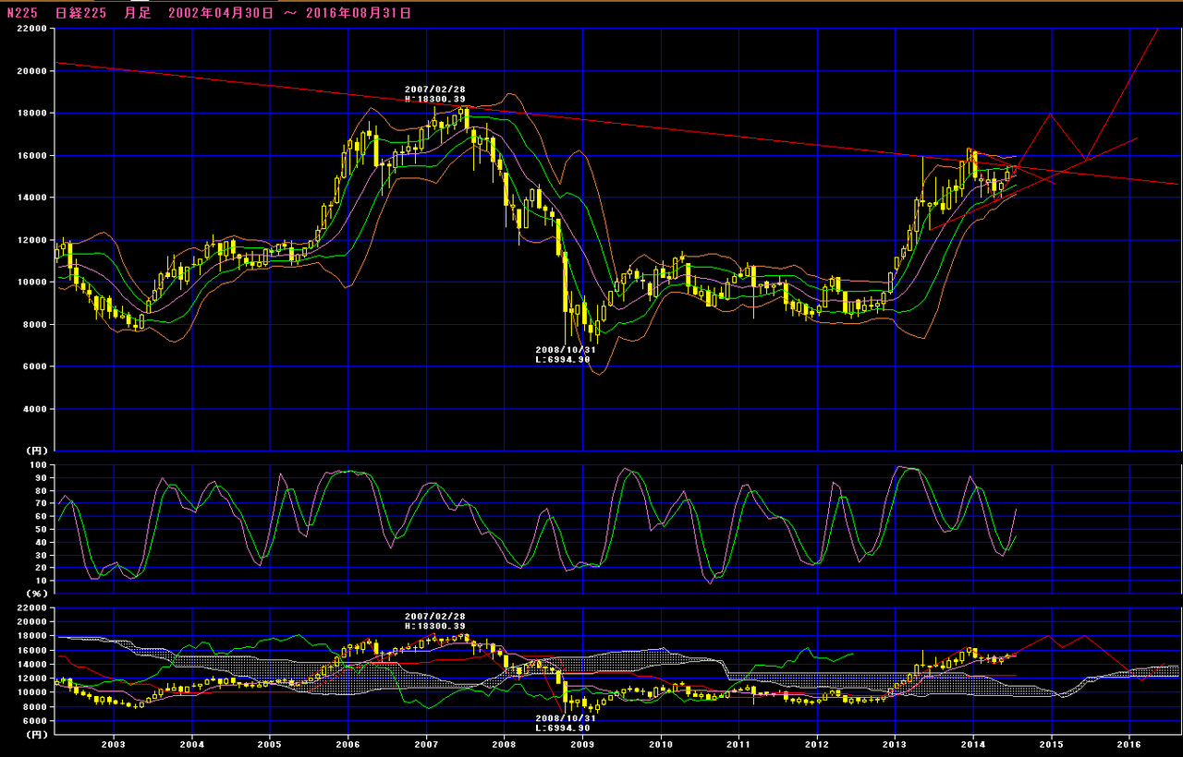Viewport: 1183px width, 757px height.
Task: Click the 12000 label of the bottom Ichimoku chart
Action: coord(30,679)
